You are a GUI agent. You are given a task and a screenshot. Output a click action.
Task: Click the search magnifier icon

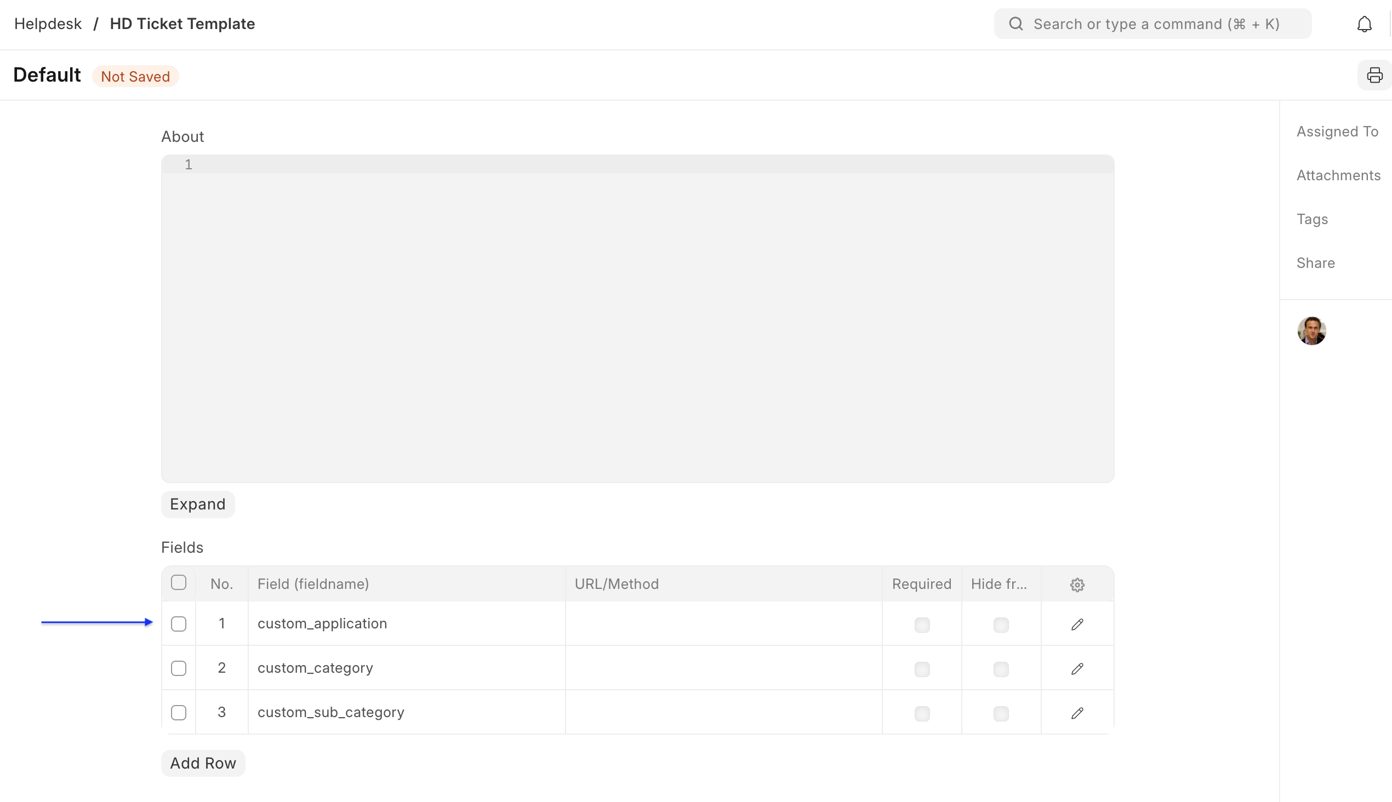1016,24
